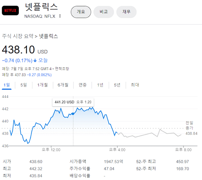Click the 시가총액 value 1947.53억
The image size is (202, 180).
[x=114, y=162]
